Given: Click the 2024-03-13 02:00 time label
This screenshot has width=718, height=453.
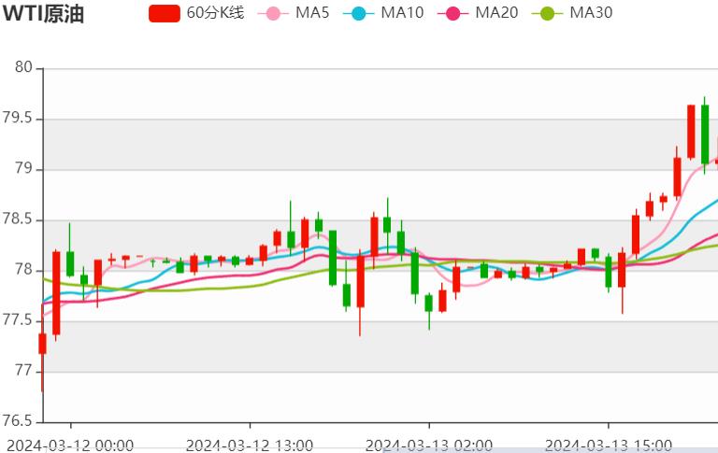Looking at the screenshot, I should click(x=429, y=446).
